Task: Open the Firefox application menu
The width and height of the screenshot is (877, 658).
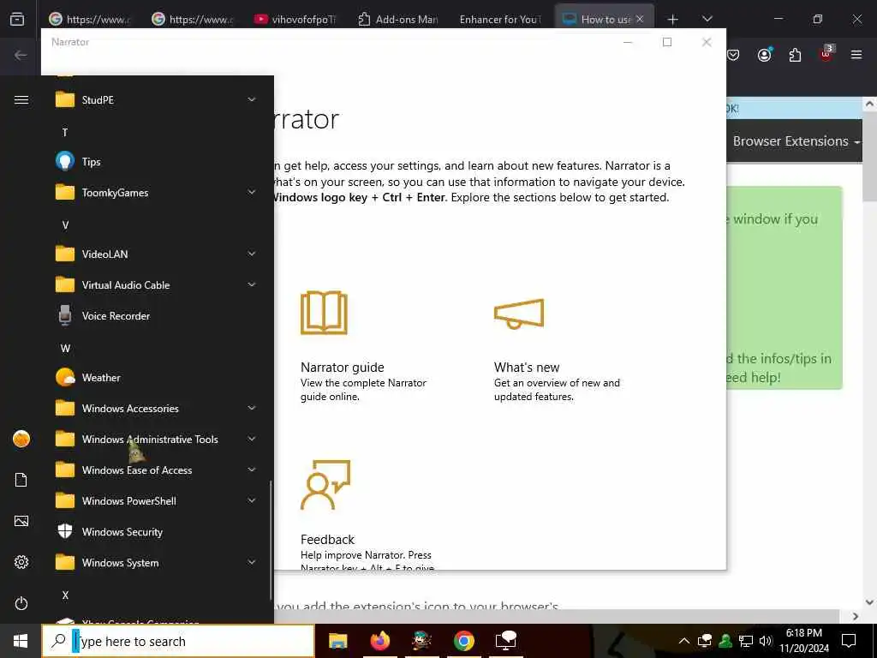Action: pyautogui.click(x=856, y=55)
